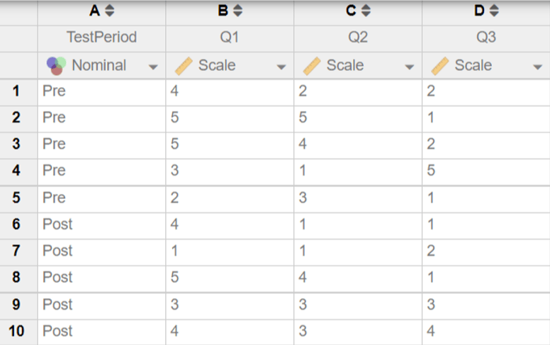Expand the Q2 Scale type dropdown
The height and width of the screenshot is (345, 550).
pyautogui.click(x=410, y=67)
